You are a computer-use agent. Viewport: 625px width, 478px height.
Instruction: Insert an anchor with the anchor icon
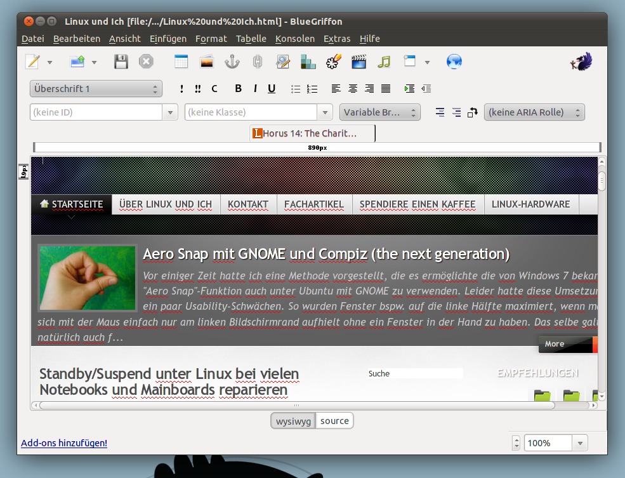232,61
